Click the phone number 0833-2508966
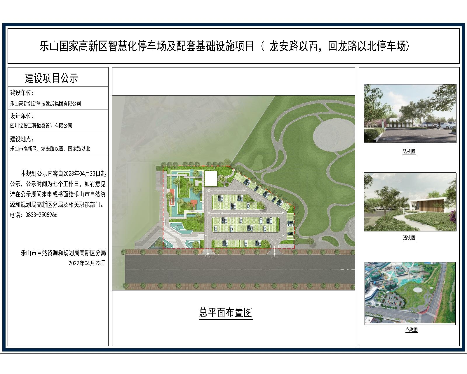Image resolution: width=467 pixels, height=374 pixels. click(x=42, y=215)
